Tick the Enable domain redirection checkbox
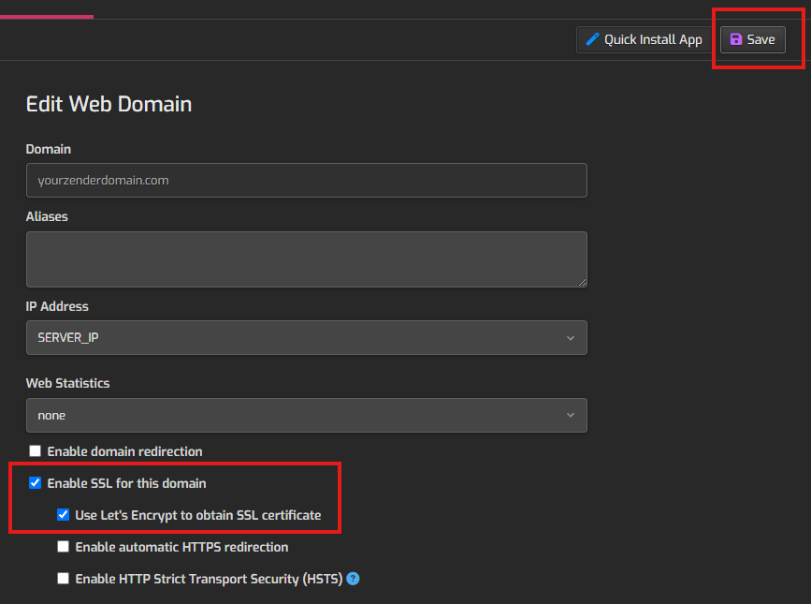This screenshot has width=811, height=604. 36,451
